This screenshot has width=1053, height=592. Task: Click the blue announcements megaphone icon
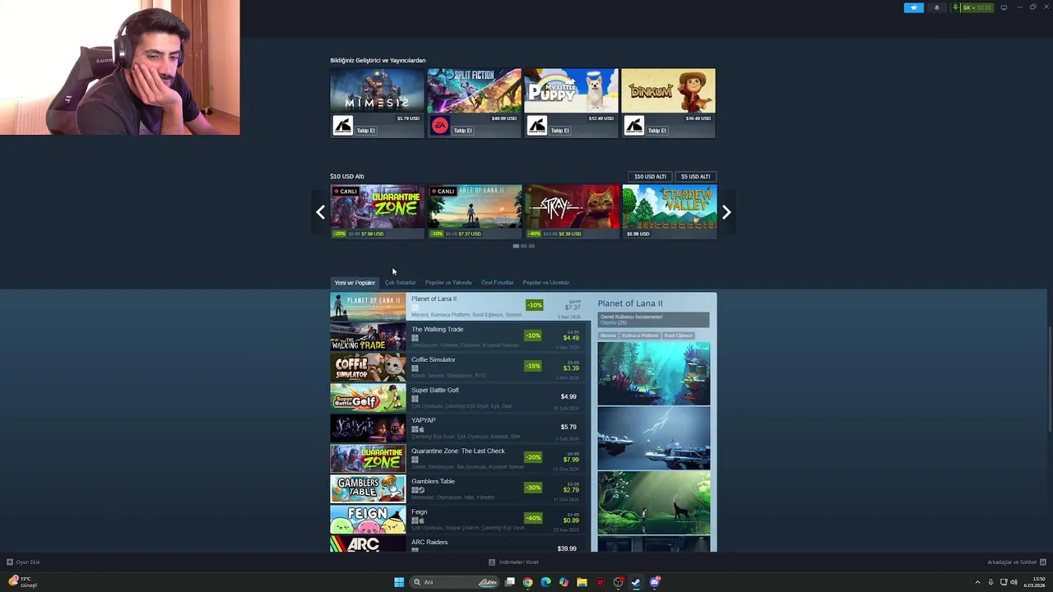[x=914, y=7]
